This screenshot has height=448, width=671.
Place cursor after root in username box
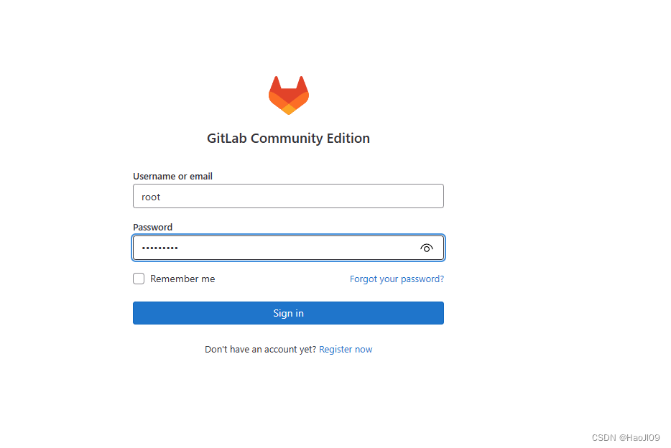(x=162, y=197)
